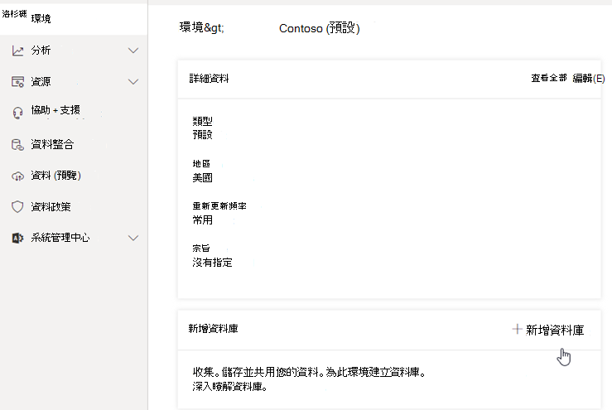
Task: Click the 類型 field label
Action: coord(202,121)
